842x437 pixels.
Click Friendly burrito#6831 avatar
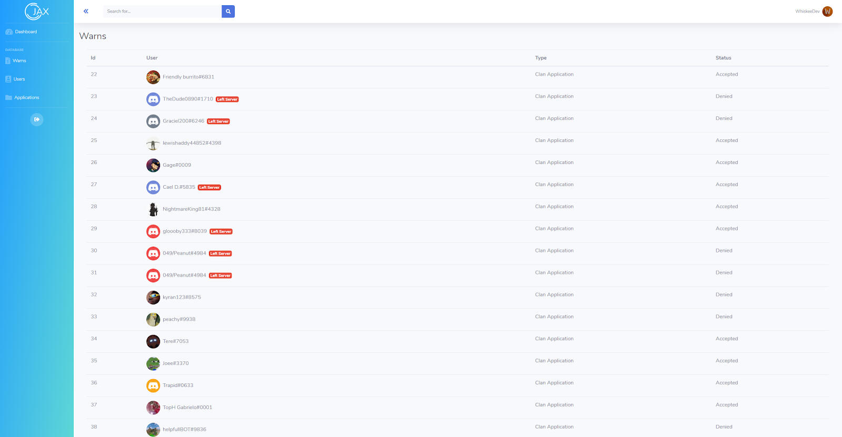(153, 77)
